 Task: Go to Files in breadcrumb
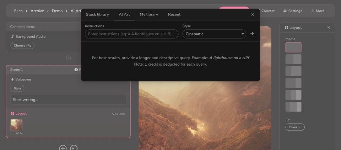pos(18,11)
